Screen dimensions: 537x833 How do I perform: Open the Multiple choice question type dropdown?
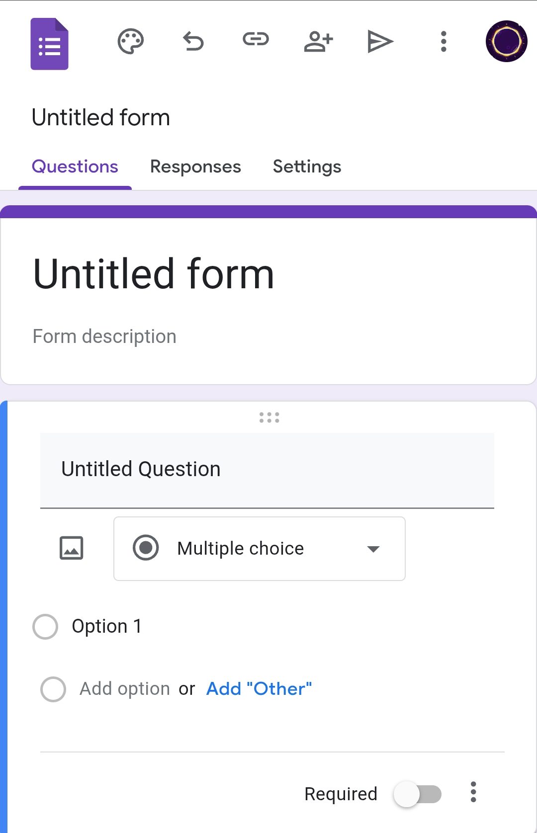(x=259, y=549)
